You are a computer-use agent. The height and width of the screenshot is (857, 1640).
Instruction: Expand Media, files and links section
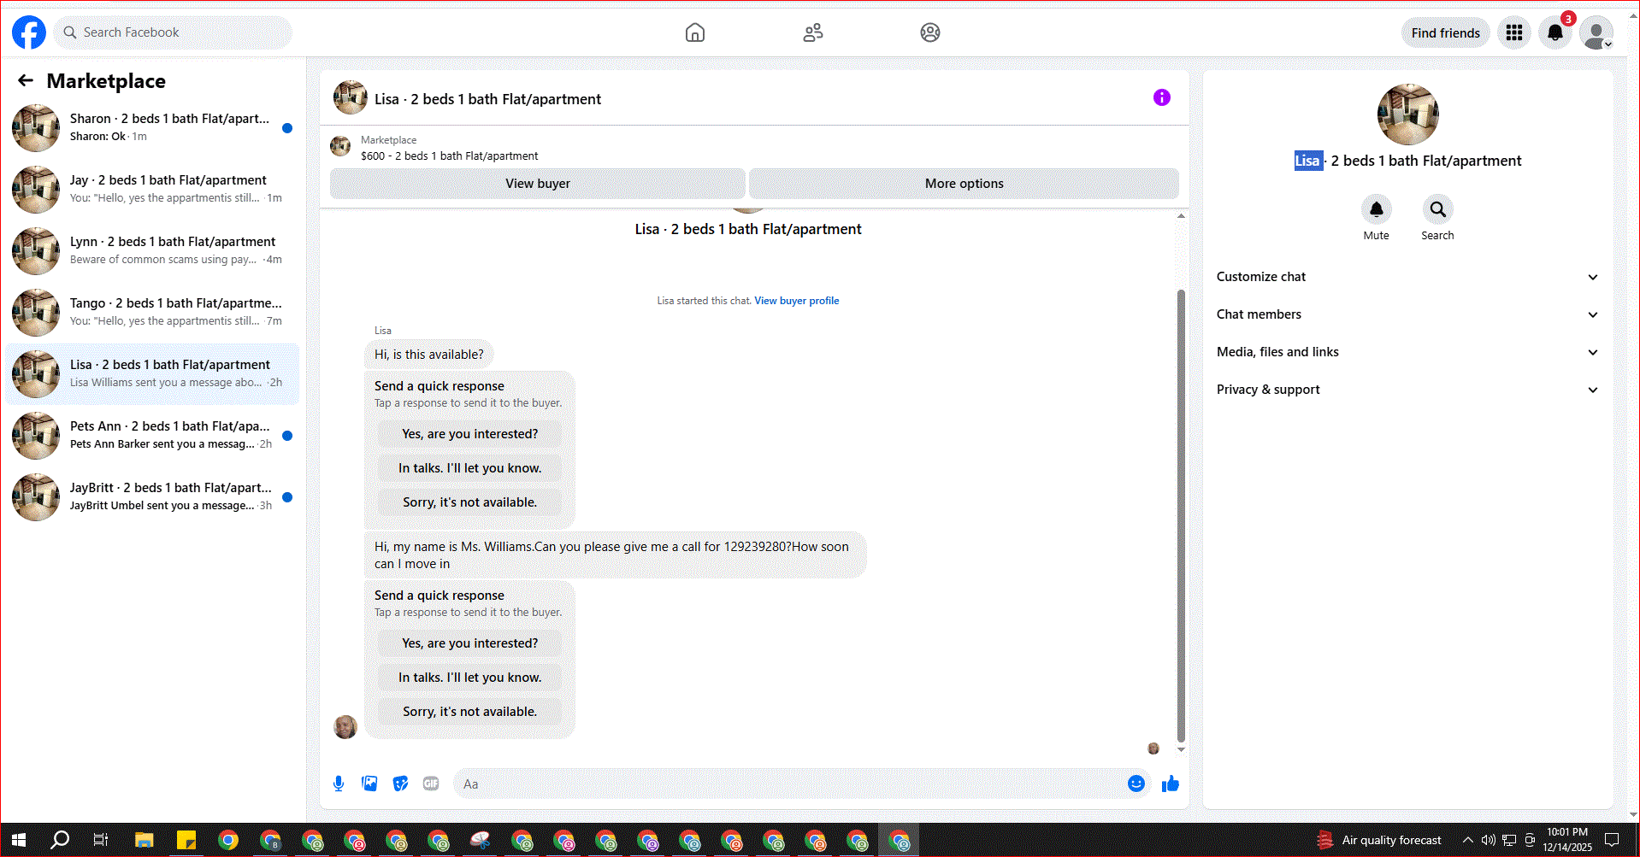[1407, 352]
